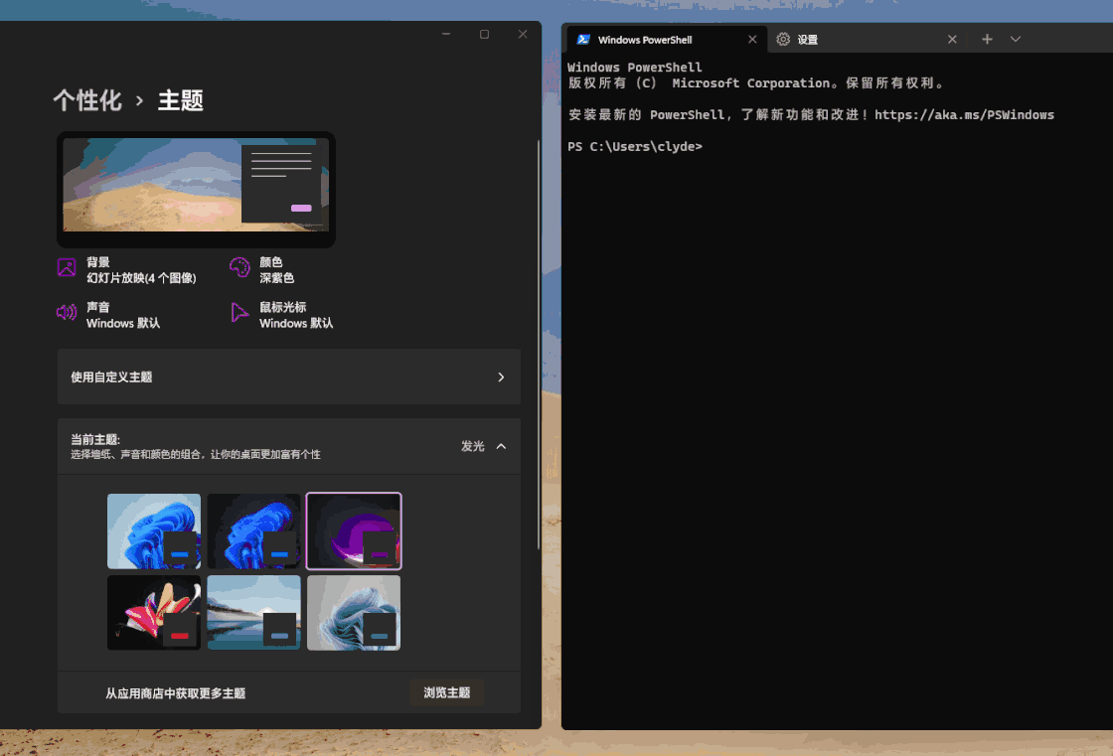Navigate back via the 个性化 breadcrumb link
This screenshot has height=756, width=1113.
87,99
